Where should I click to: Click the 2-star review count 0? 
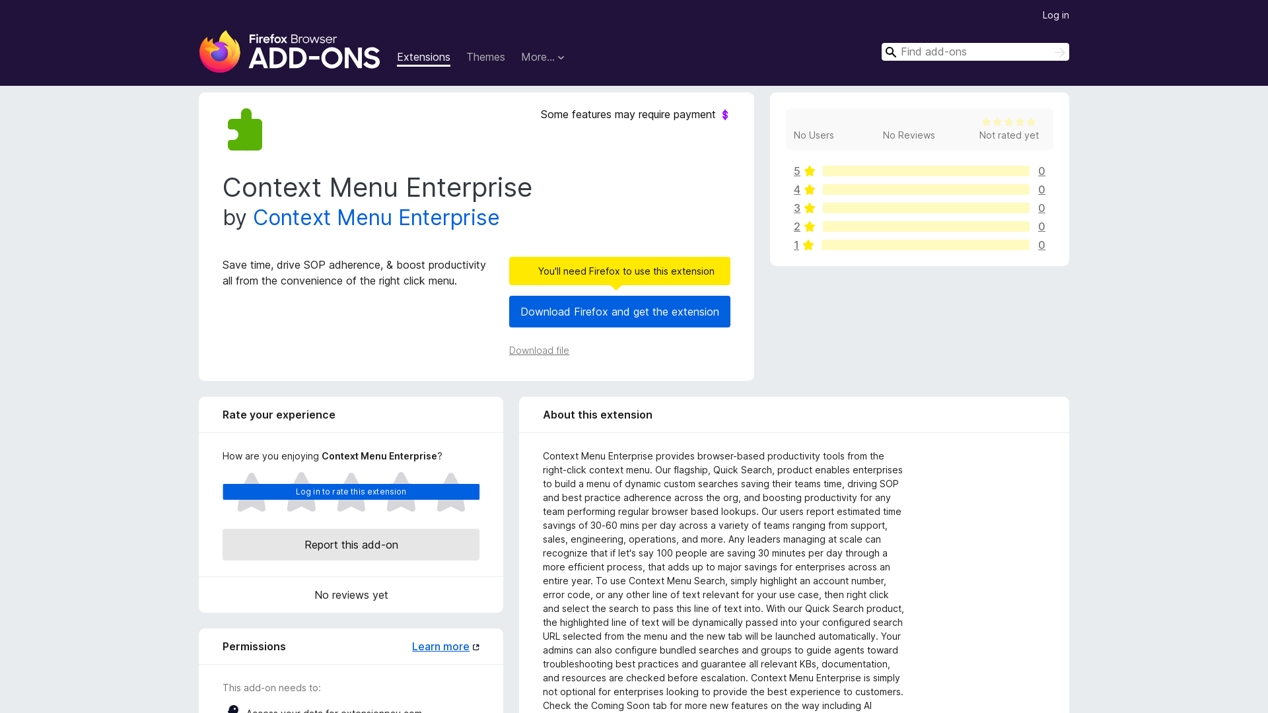click(x=1041, y=226)
